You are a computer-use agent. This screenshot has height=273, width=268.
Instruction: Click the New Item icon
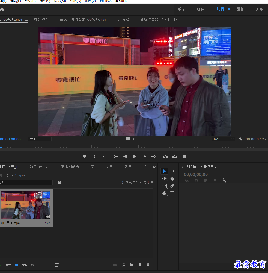(x=140, y=265)
